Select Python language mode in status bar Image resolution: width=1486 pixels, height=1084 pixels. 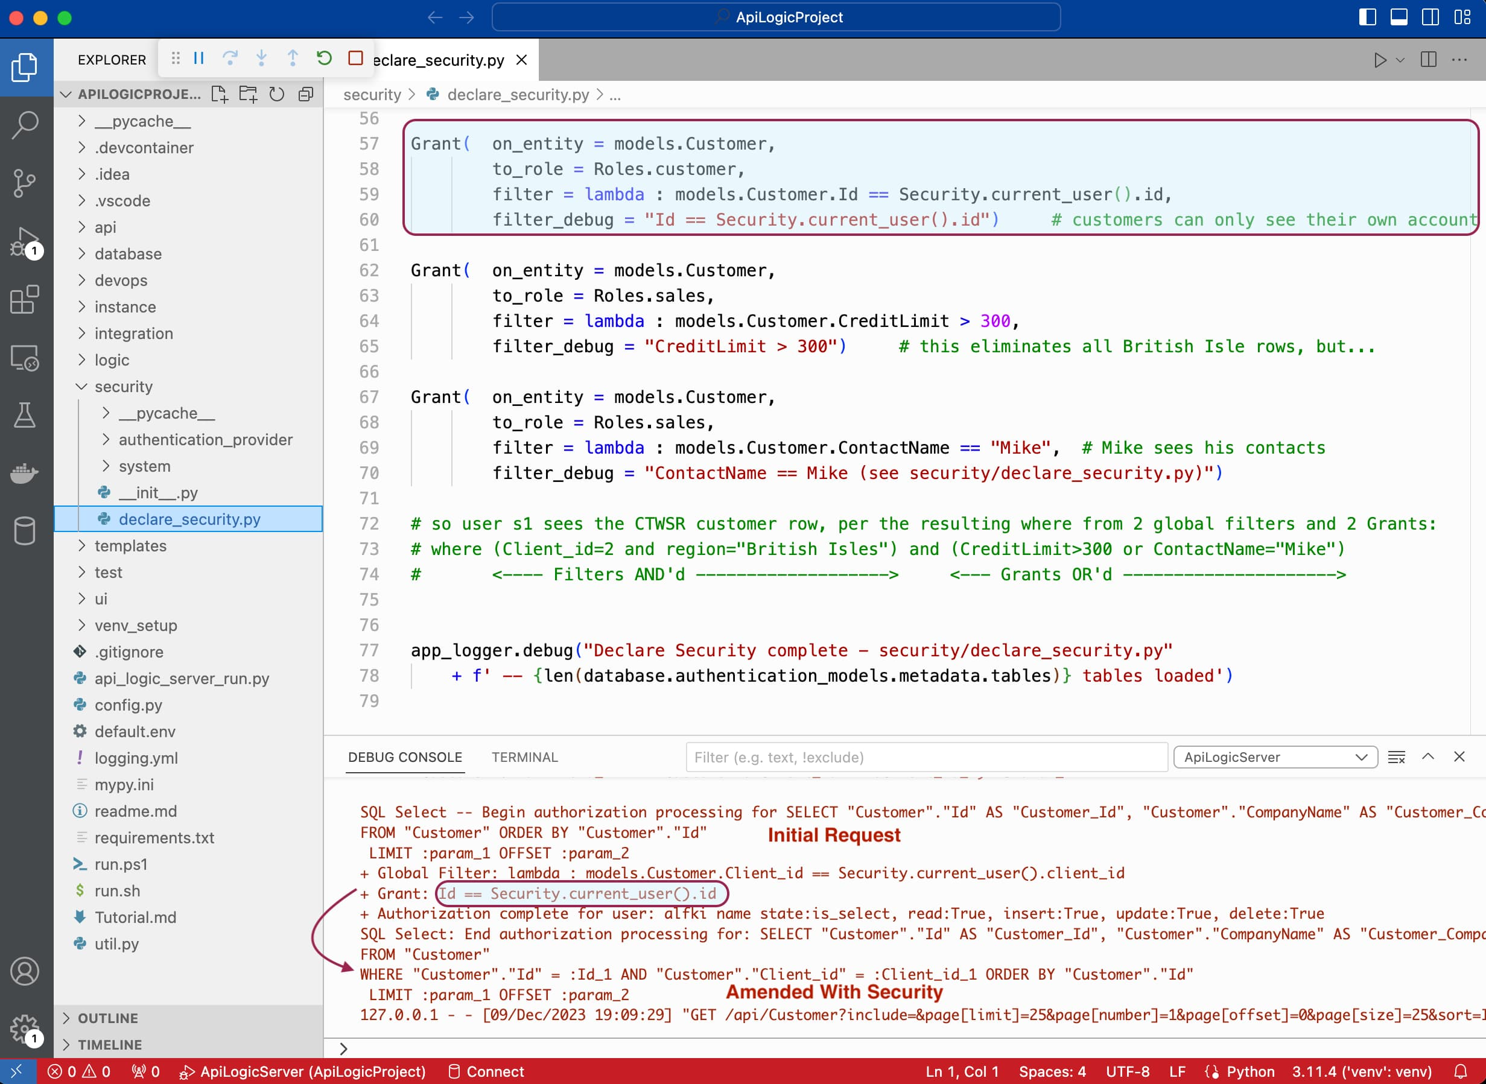tap(1250, 1071)
